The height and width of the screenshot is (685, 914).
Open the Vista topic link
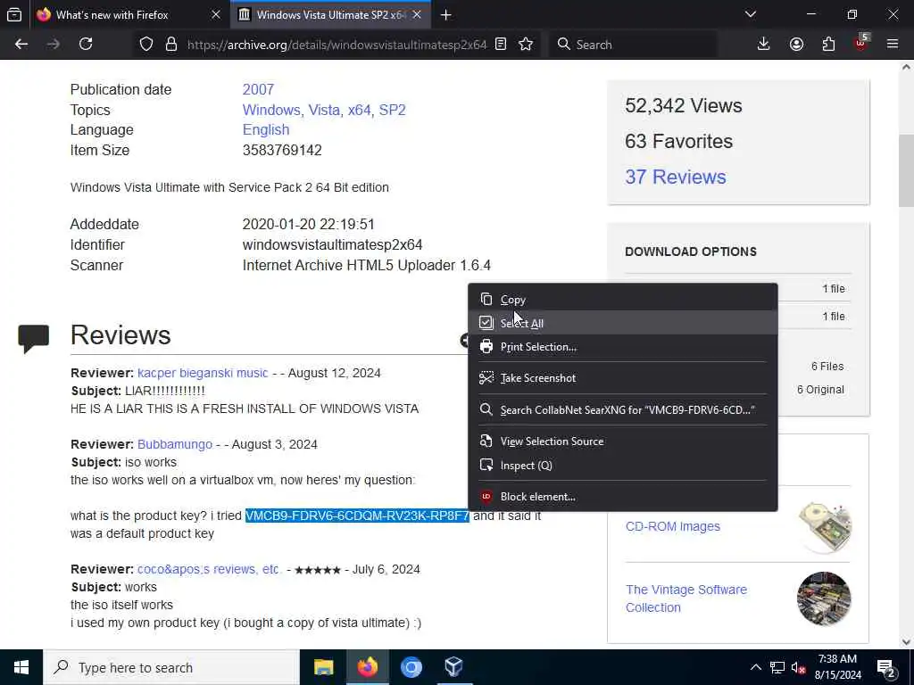(324, 110)
